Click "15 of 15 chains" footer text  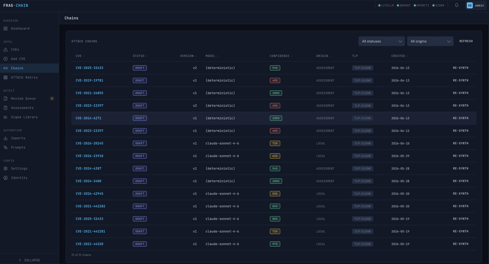click(x=81, y=255)
